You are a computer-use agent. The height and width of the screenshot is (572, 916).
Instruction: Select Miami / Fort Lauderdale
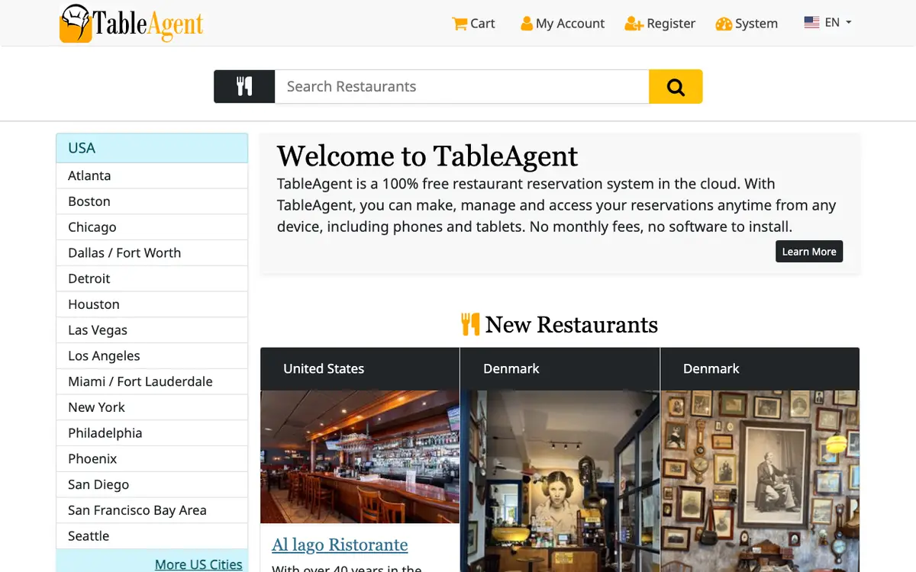point(152,381)
